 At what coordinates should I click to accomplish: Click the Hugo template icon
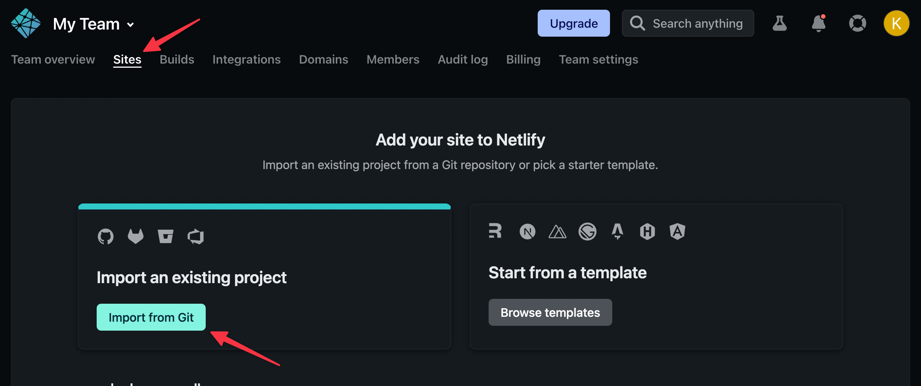tap(647, 232)
